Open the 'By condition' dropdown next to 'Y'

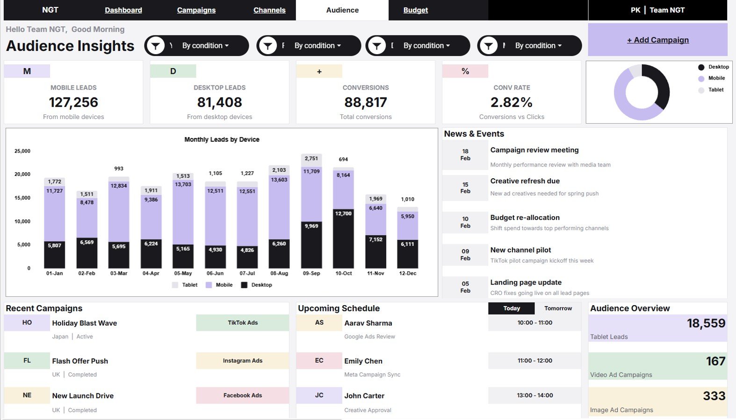click(x=205, y=46)
